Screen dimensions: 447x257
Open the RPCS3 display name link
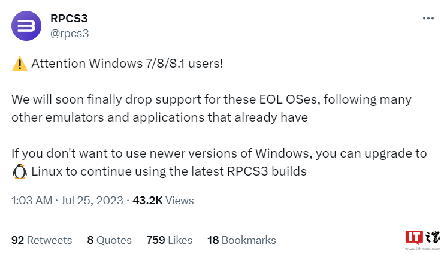pyautogui.click(x=69, y=19)
